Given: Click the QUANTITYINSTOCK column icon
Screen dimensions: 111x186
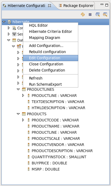Looking at the screenshot, I should pyautogui.click(x=28, y=157).
